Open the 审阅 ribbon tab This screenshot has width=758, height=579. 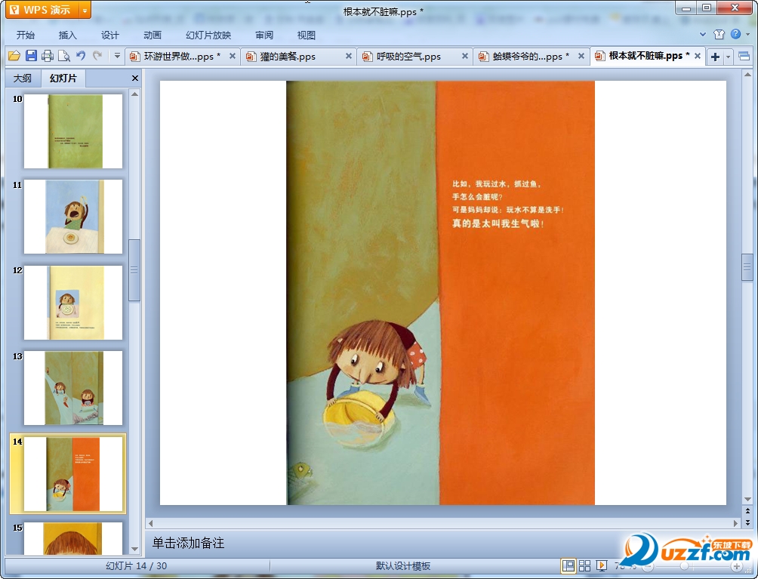coord(264,35)
